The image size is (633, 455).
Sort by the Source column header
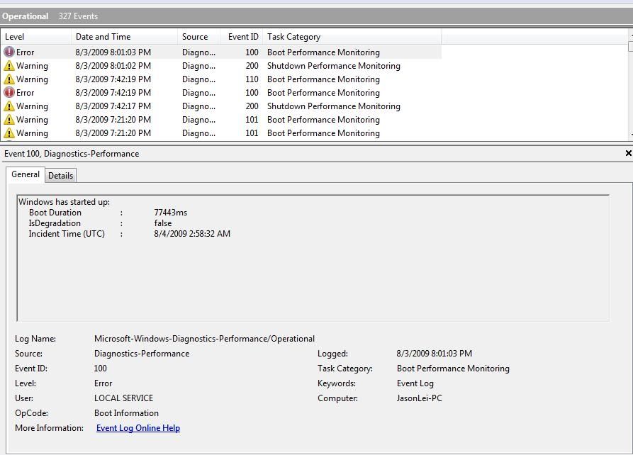(199, 37)
